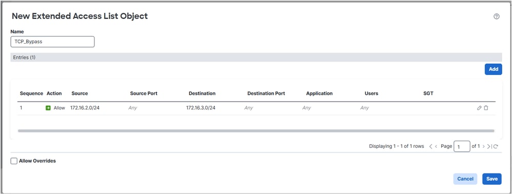Screen dimensions: 512x194
Task: Click the horizontal scrollbar under entries
Action: pyautogui.click(x=256, y=131)
